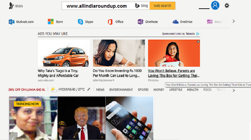This screenshot has height=140, width=251.
Task: Open the ENTERTAINMENT tab
Action: [121, 90]
